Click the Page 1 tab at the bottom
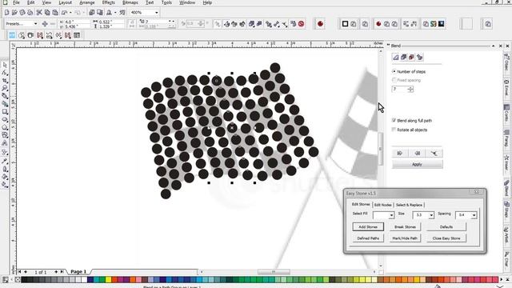This screenshot has width=512, height=288. coord(78,272)
